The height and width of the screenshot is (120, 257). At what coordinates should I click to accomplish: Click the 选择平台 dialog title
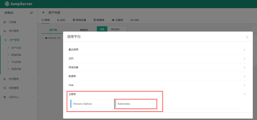[x=74, y=37]
